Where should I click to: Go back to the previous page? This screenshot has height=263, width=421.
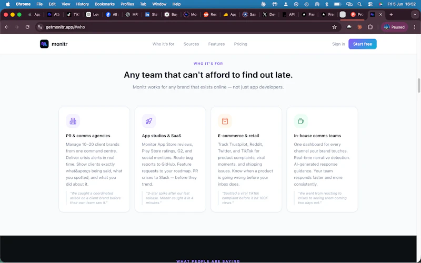pyautogui.click(x=6, y=27)
